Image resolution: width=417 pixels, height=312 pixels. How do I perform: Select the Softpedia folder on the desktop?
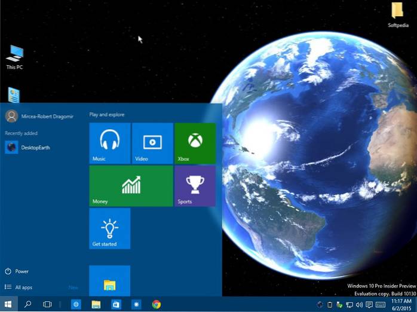click(397, 16)
